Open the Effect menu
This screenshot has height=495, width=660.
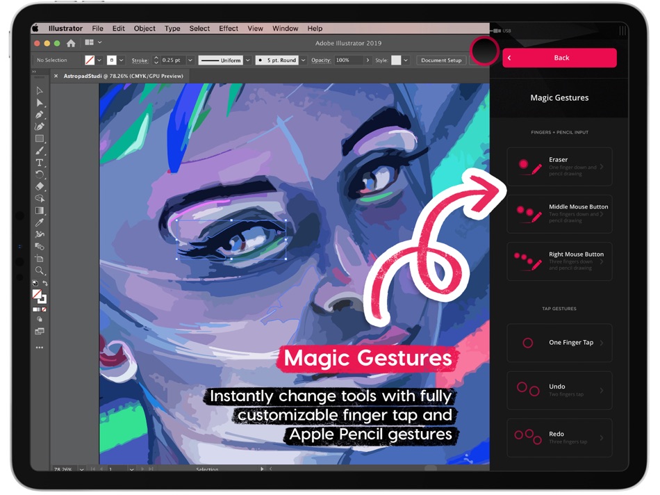229,29
